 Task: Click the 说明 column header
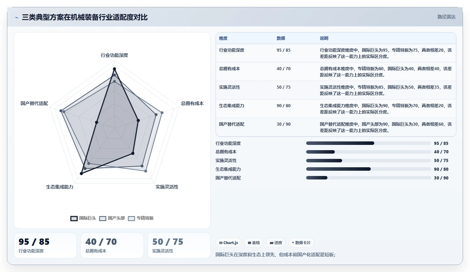tap(324, 38)
